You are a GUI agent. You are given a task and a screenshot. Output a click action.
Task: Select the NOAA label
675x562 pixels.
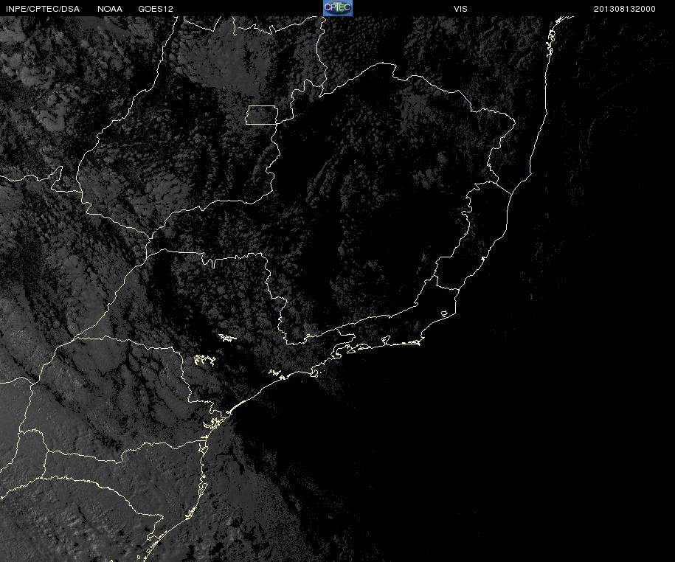[x=110, y=9]
